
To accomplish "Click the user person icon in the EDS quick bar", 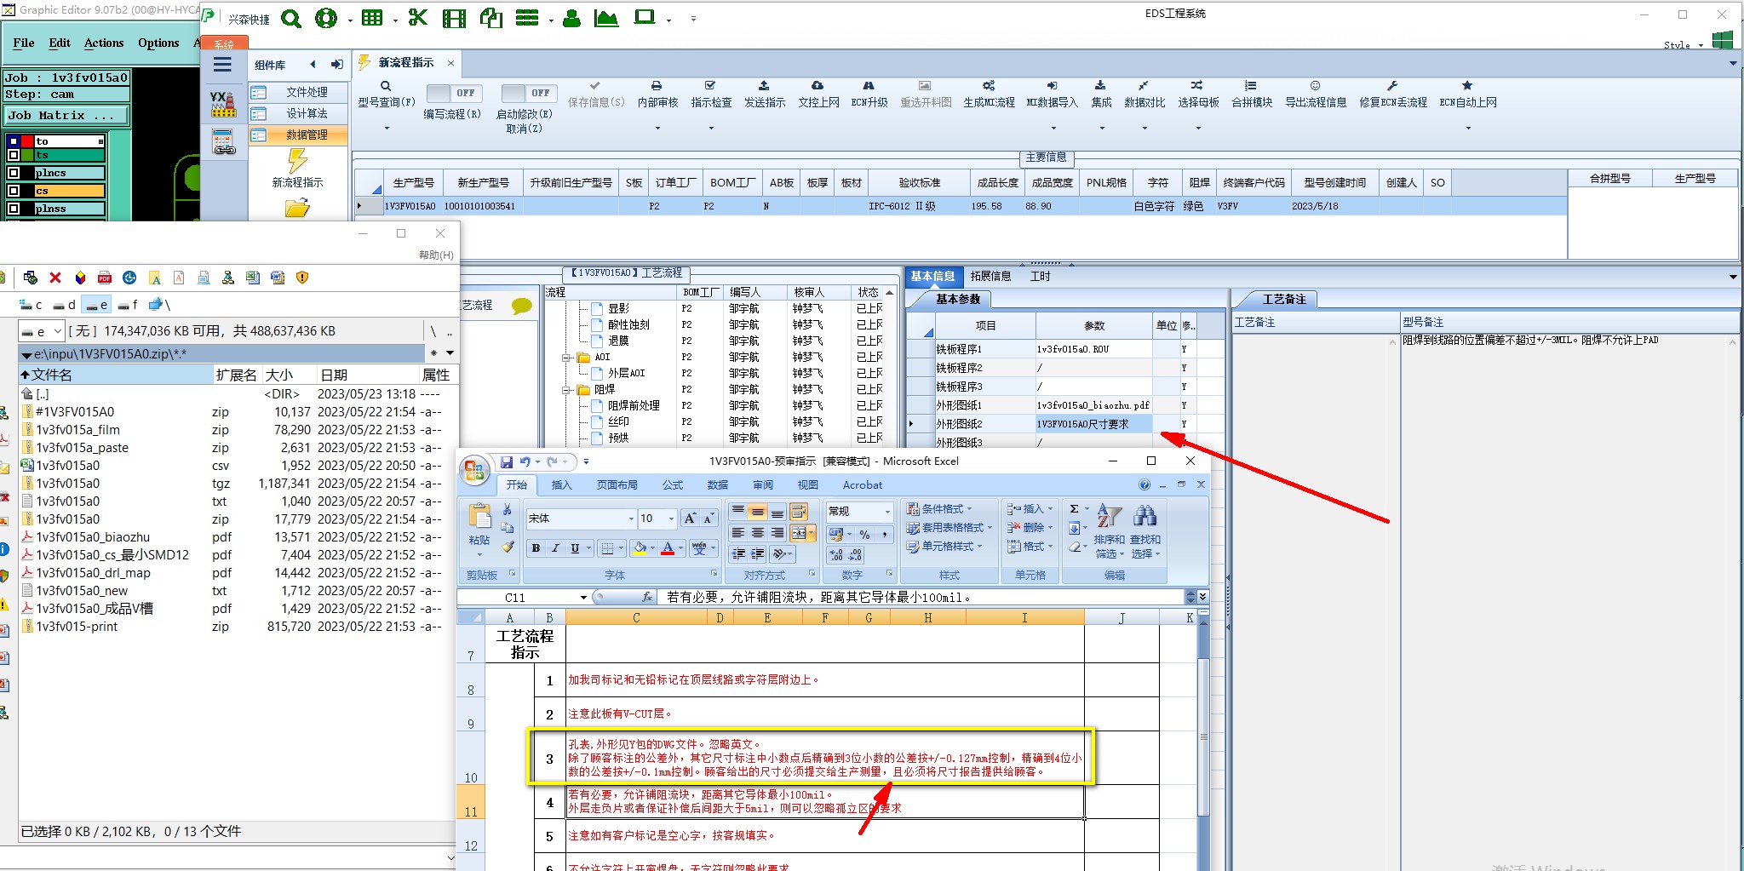I will point(572,19).
